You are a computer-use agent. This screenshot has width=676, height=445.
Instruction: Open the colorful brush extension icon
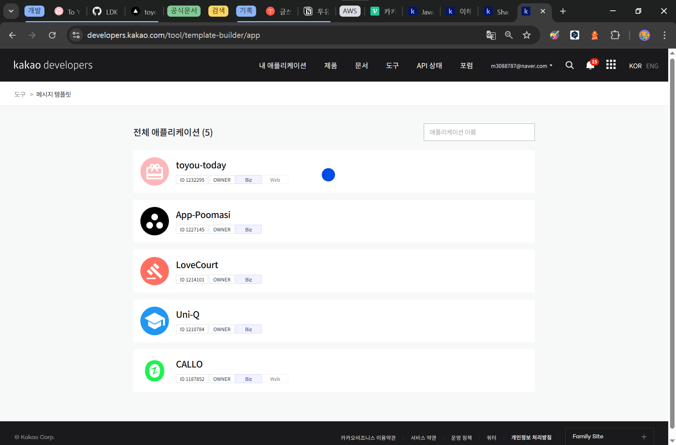(555, 35)
